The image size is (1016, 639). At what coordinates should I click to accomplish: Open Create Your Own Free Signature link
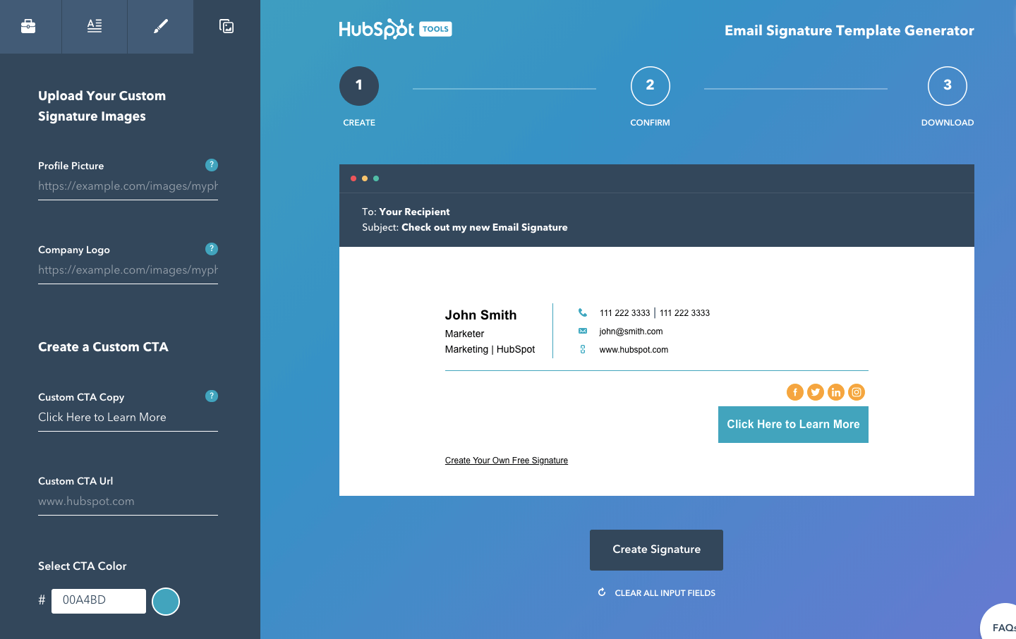pyautogui.click(x=507, y=461)
